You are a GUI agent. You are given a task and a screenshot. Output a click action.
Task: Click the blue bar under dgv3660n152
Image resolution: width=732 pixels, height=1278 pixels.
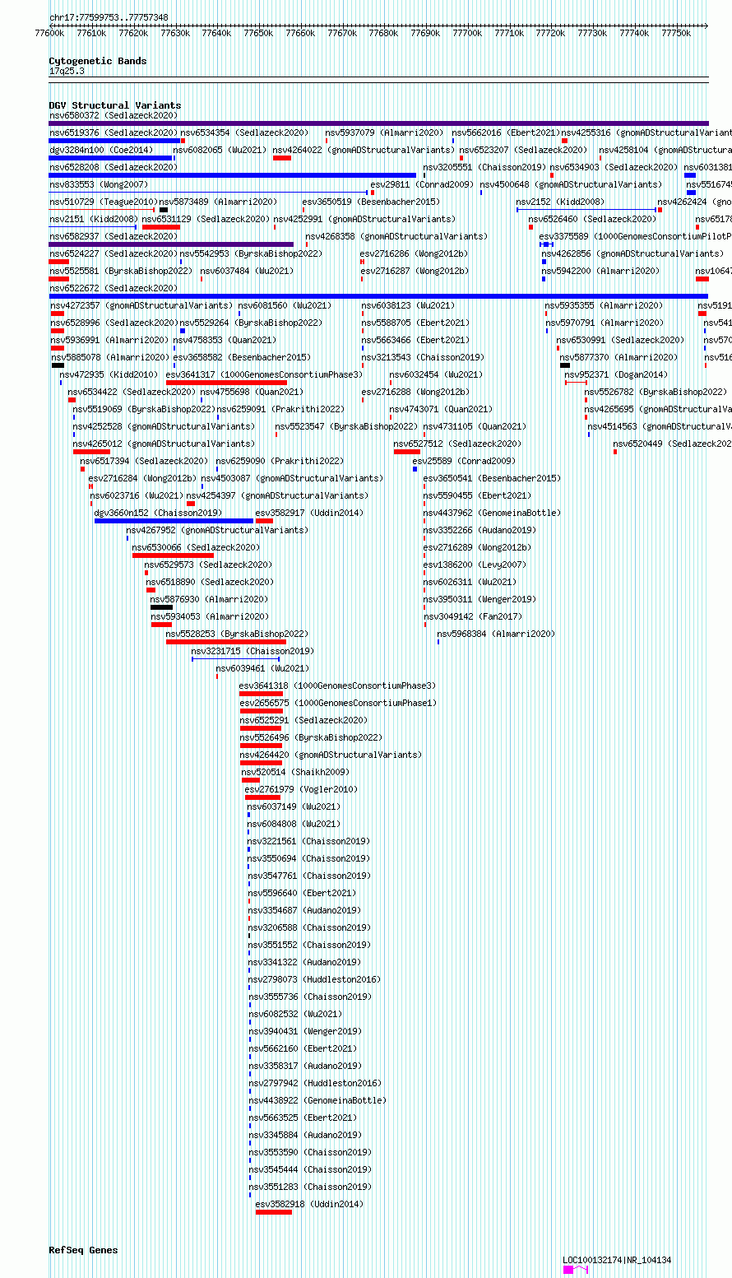click(174, 521)
